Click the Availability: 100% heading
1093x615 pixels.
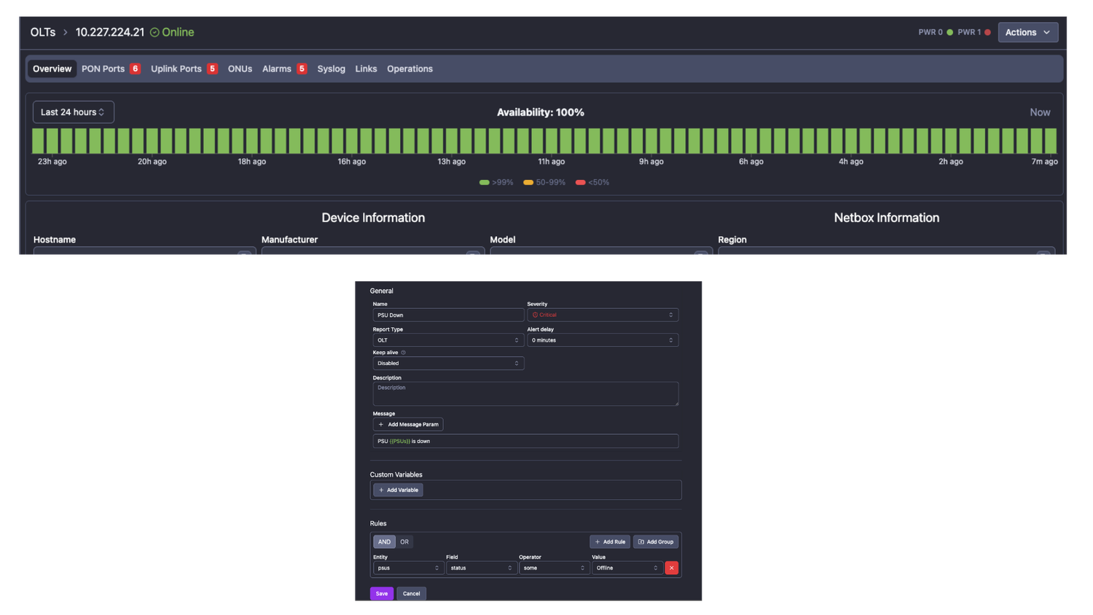click(x=541, y=112)
